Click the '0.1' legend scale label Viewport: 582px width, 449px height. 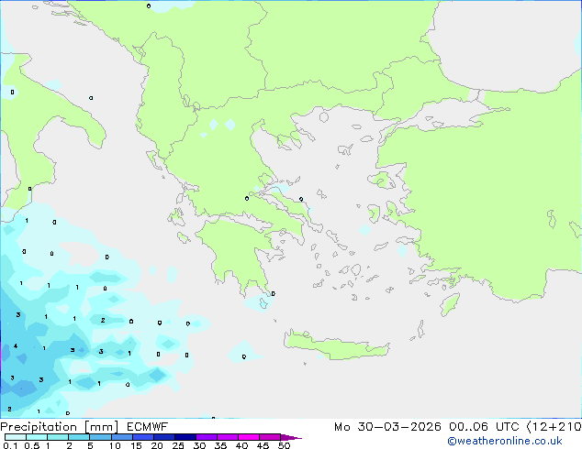[10, 445]
